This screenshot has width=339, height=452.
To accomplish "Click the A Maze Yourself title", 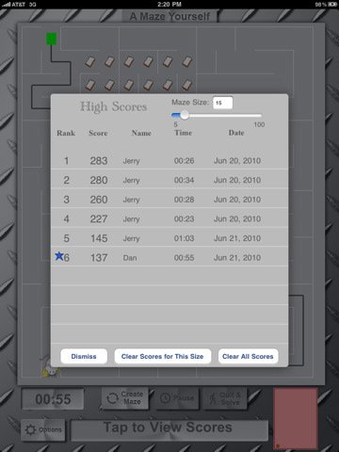I will pos(169,16).
